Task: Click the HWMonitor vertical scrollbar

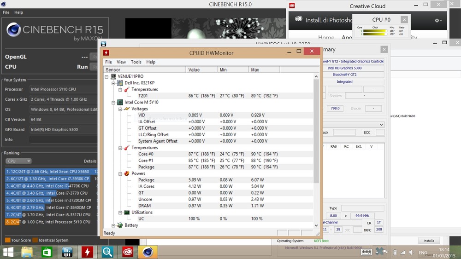Action: pos(316,132)
